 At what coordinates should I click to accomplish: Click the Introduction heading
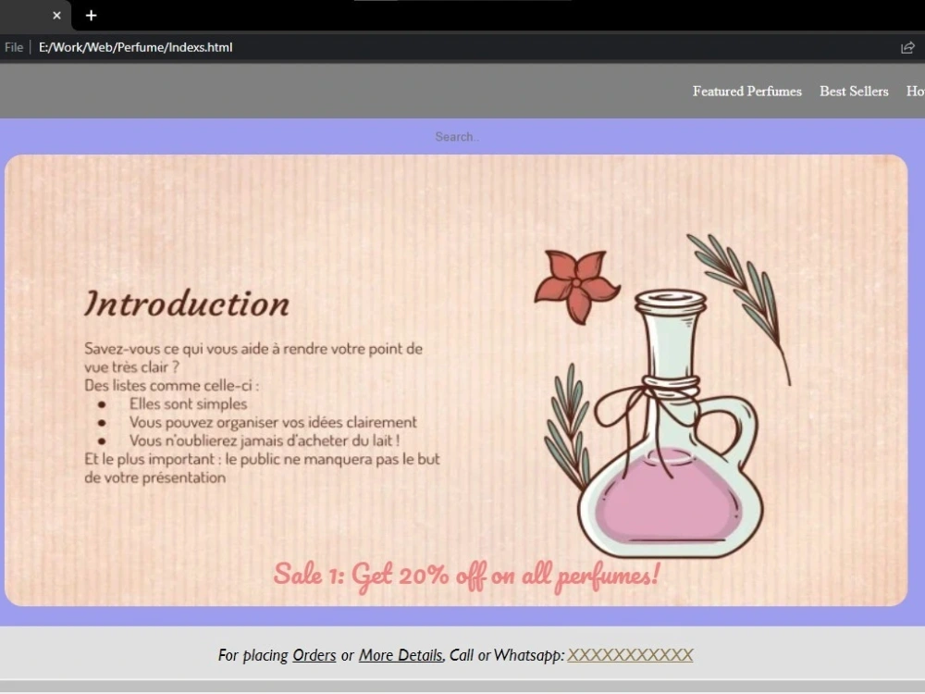[x=187, y=304]
